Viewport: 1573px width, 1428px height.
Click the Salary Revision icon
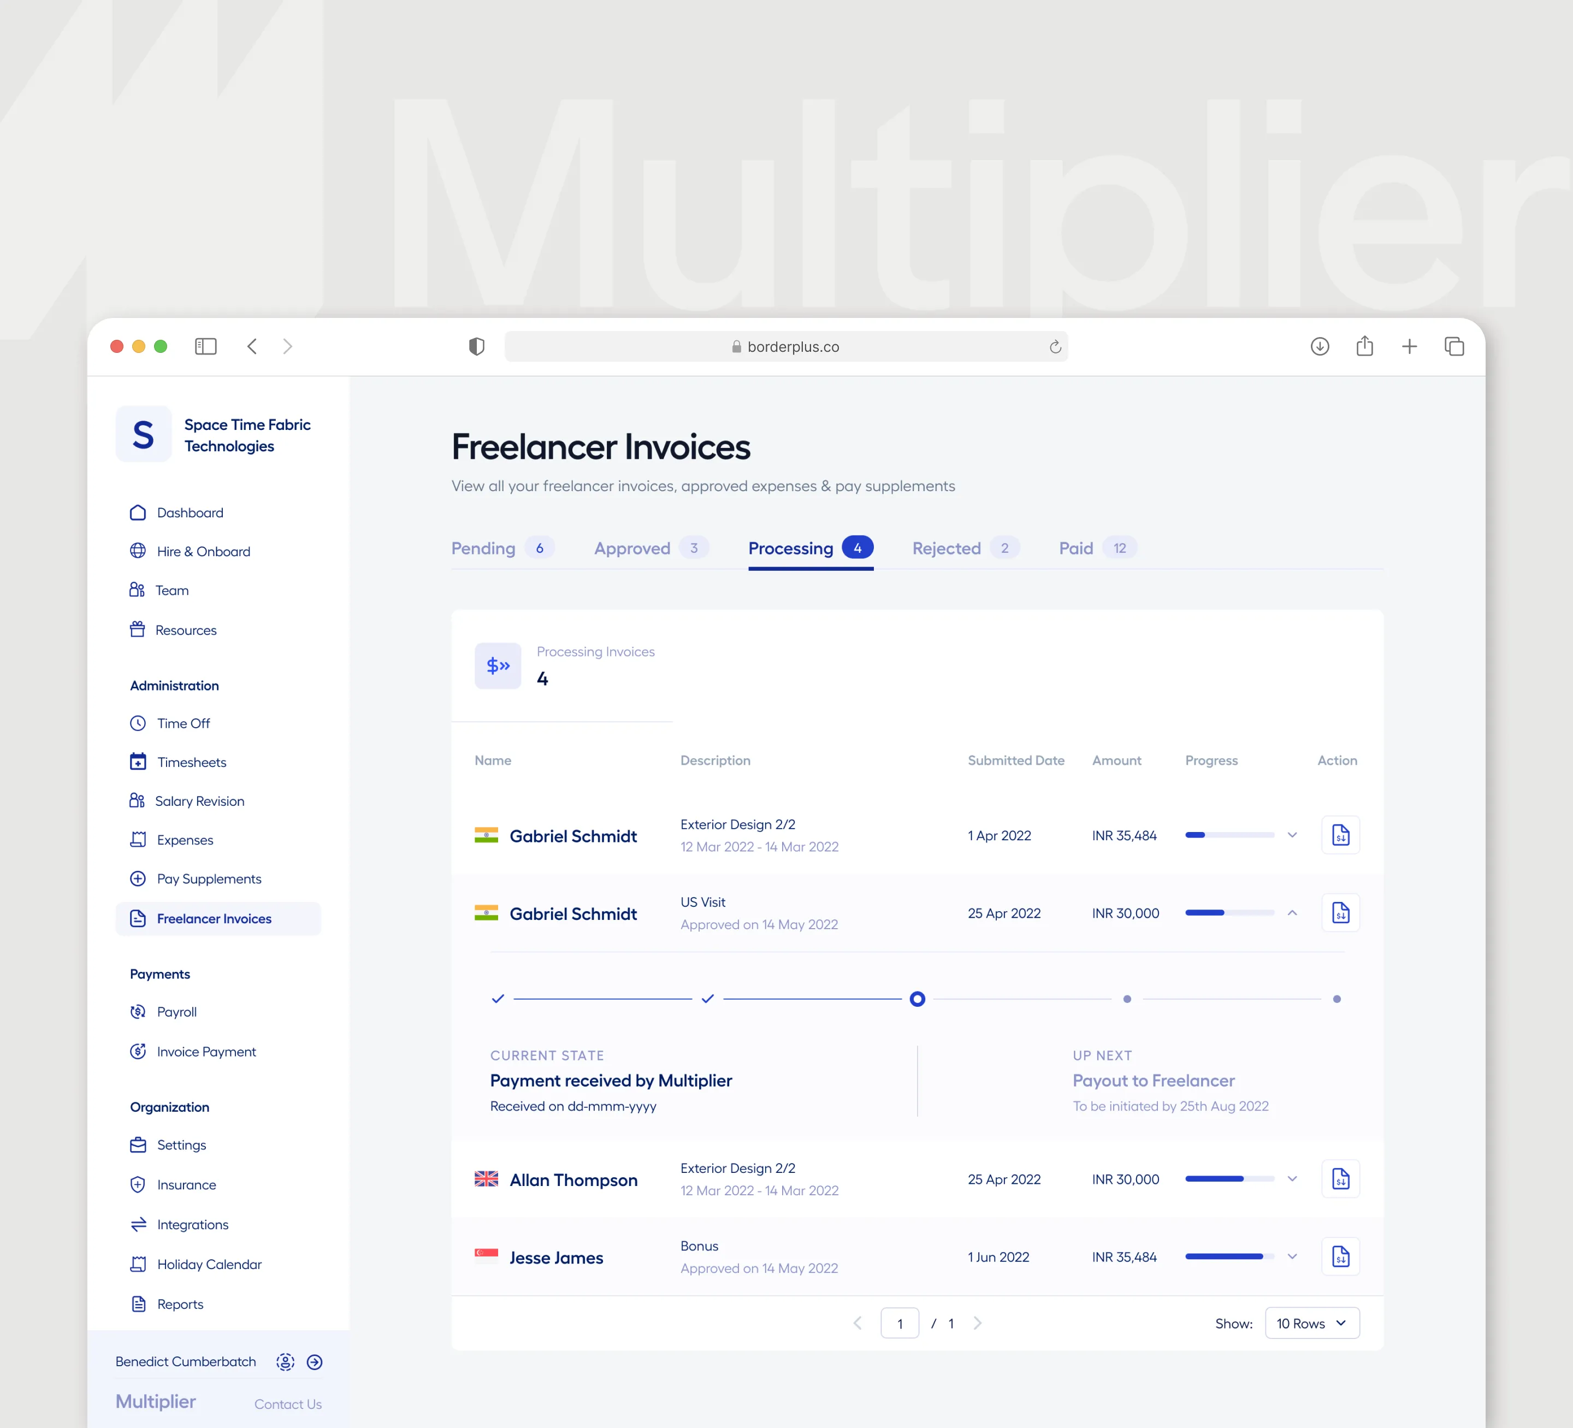tap(137, 801)
